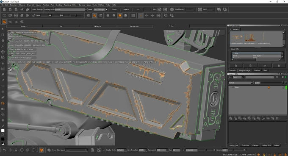The height and width of the screenshot is (156, 288).
Task: Click the four-way mirror symmetry icon
Action: [x=158, y=16]
